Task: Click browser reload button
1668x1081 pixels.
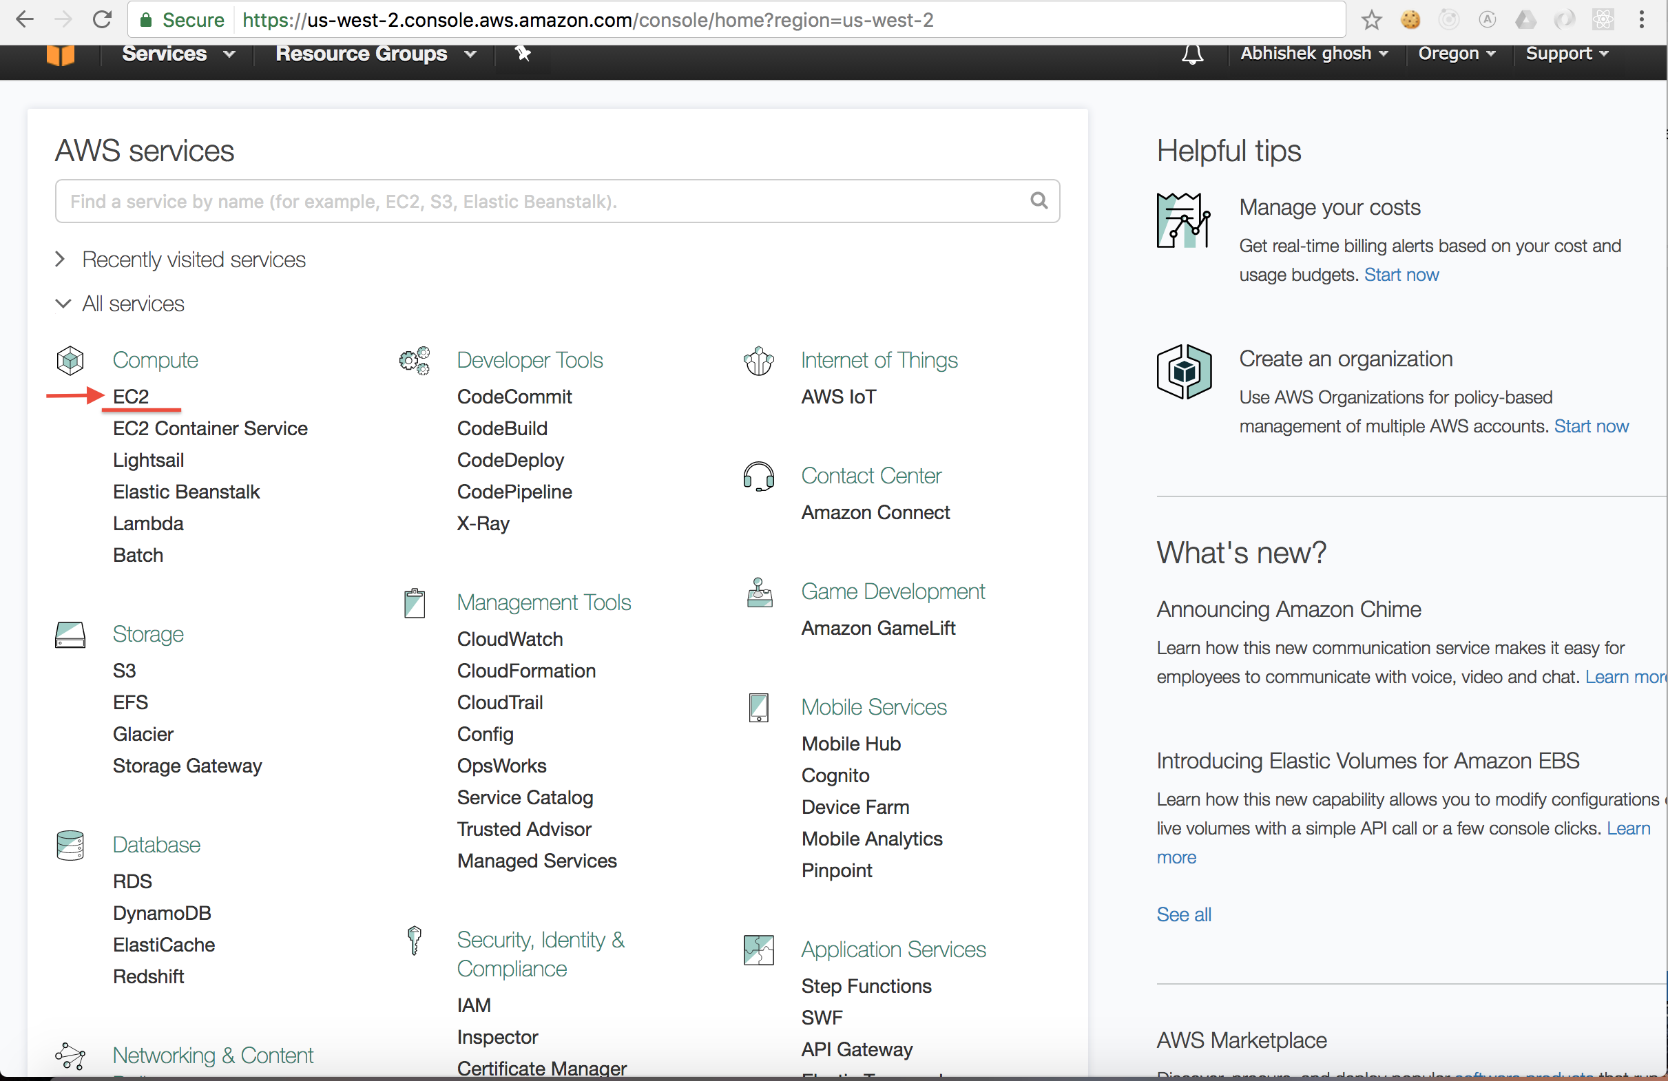Action: 103,19
